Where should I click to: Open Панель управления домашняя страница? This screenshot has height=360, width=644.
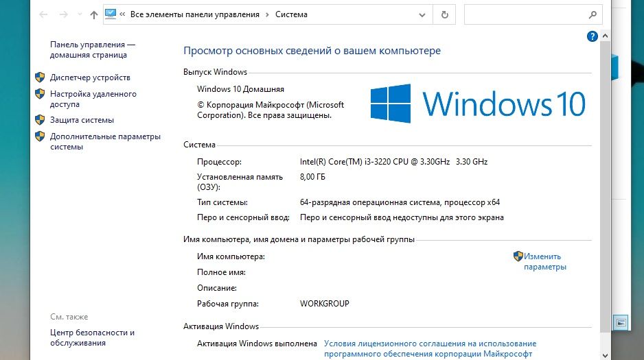93,49
